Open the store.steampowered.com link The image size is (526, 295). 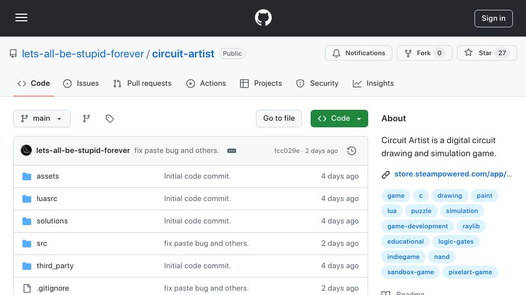tap(453, 174)
